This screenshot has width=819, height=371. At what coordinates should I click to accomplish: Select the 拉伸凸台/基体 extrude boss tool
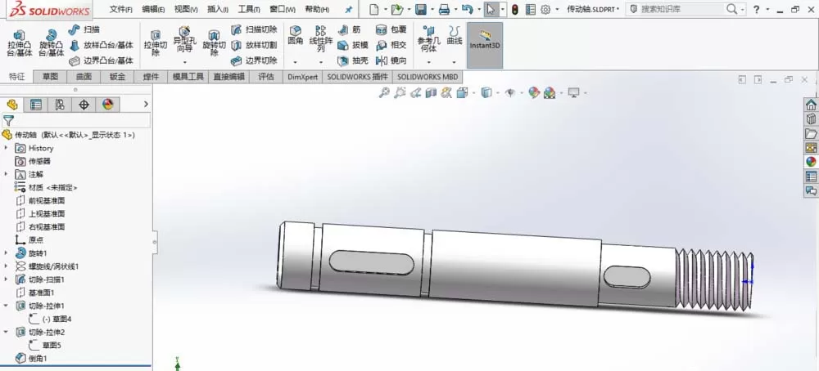20,42
